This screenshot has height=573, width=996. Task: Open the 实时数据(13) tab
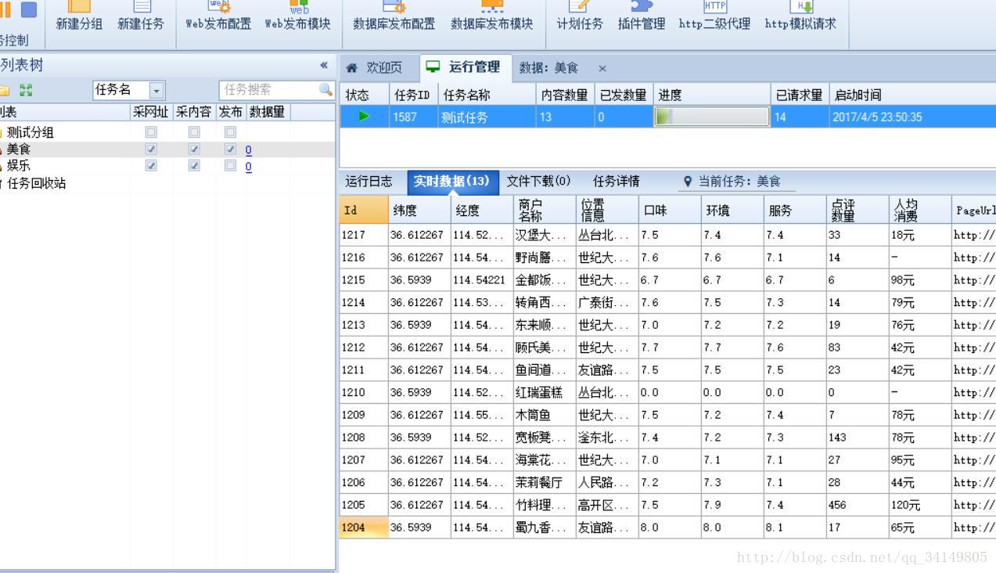[451, 181]
